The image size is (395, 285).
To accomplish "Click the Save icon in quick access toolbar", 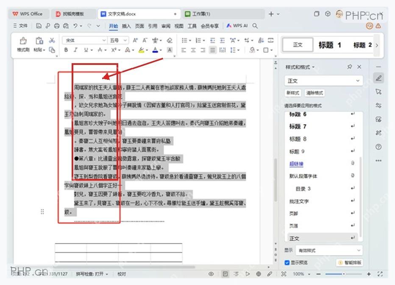I will (39, 26).
